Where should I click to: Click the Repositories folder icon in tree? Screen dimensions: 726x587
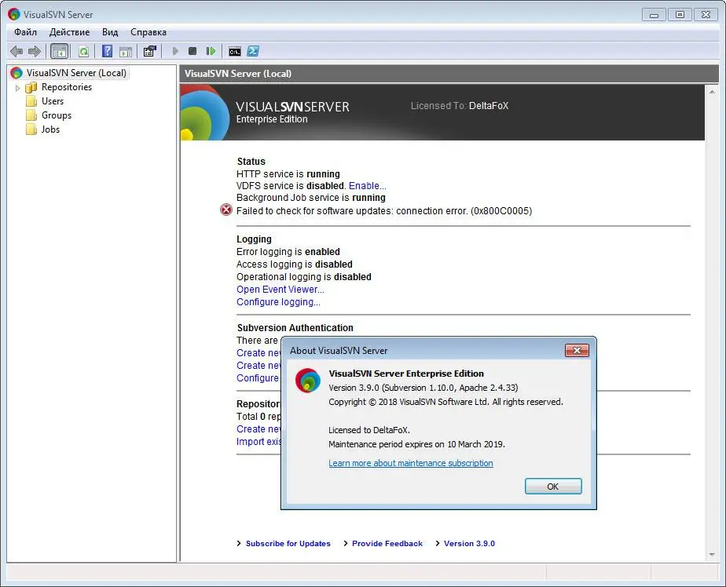point(31,87)
